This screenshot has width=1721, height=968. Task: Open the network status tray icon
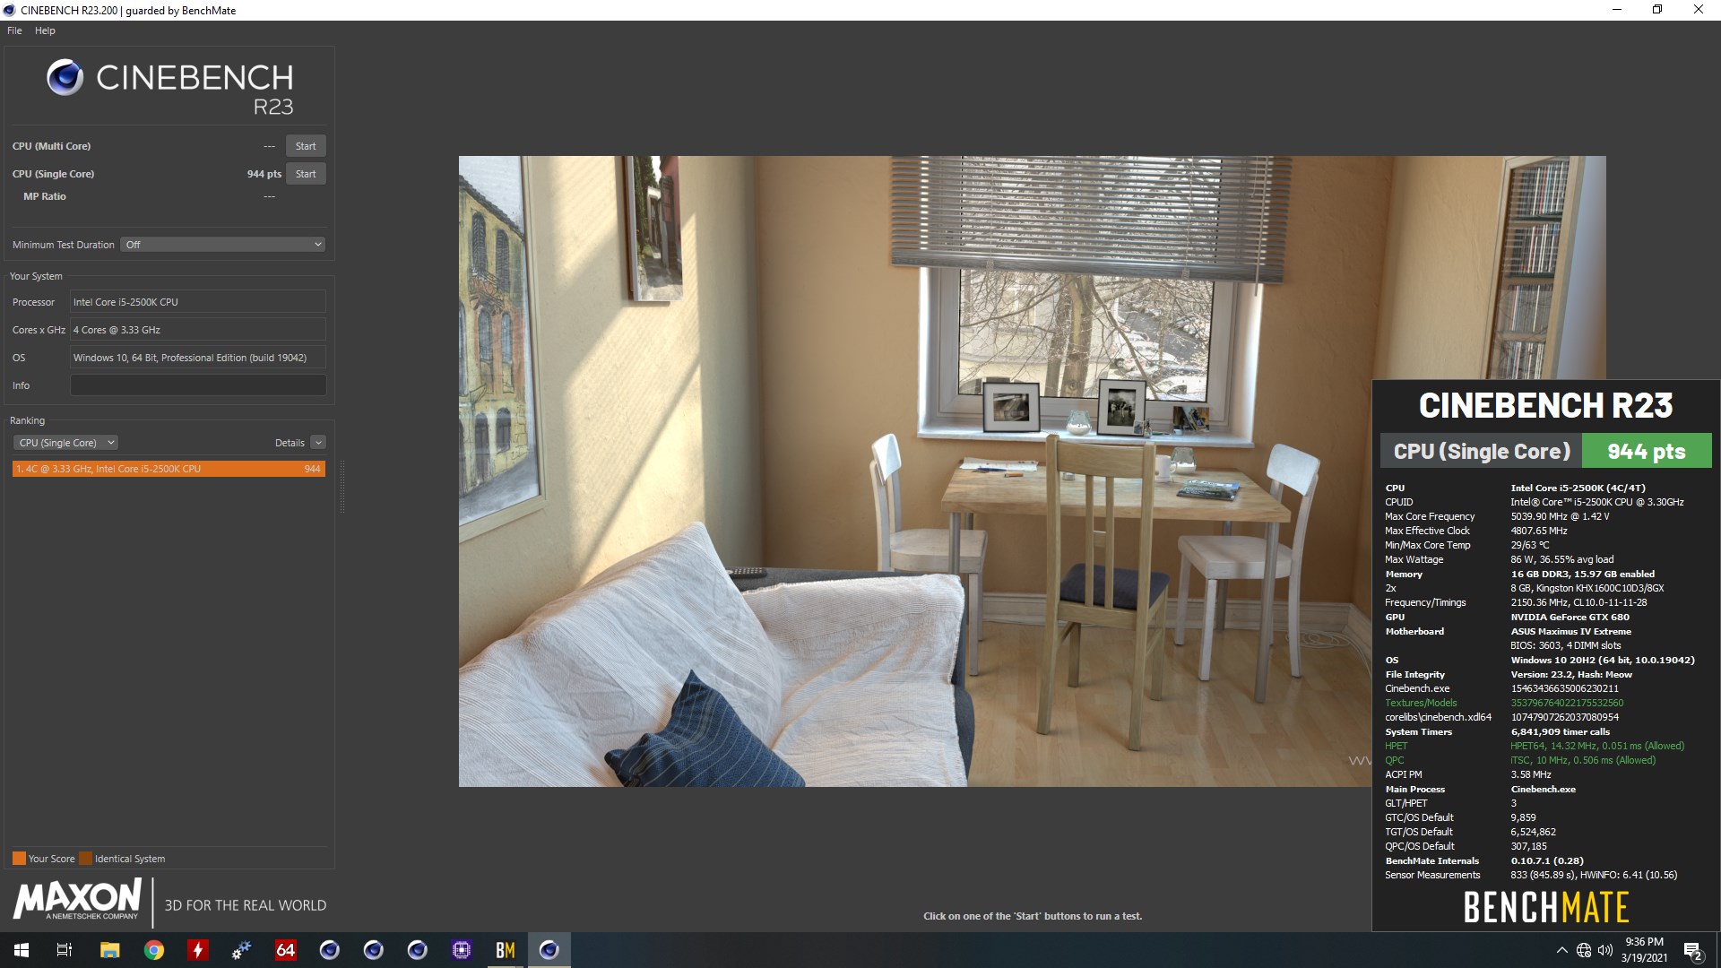pyautogui.click(x=1584, y=950)
